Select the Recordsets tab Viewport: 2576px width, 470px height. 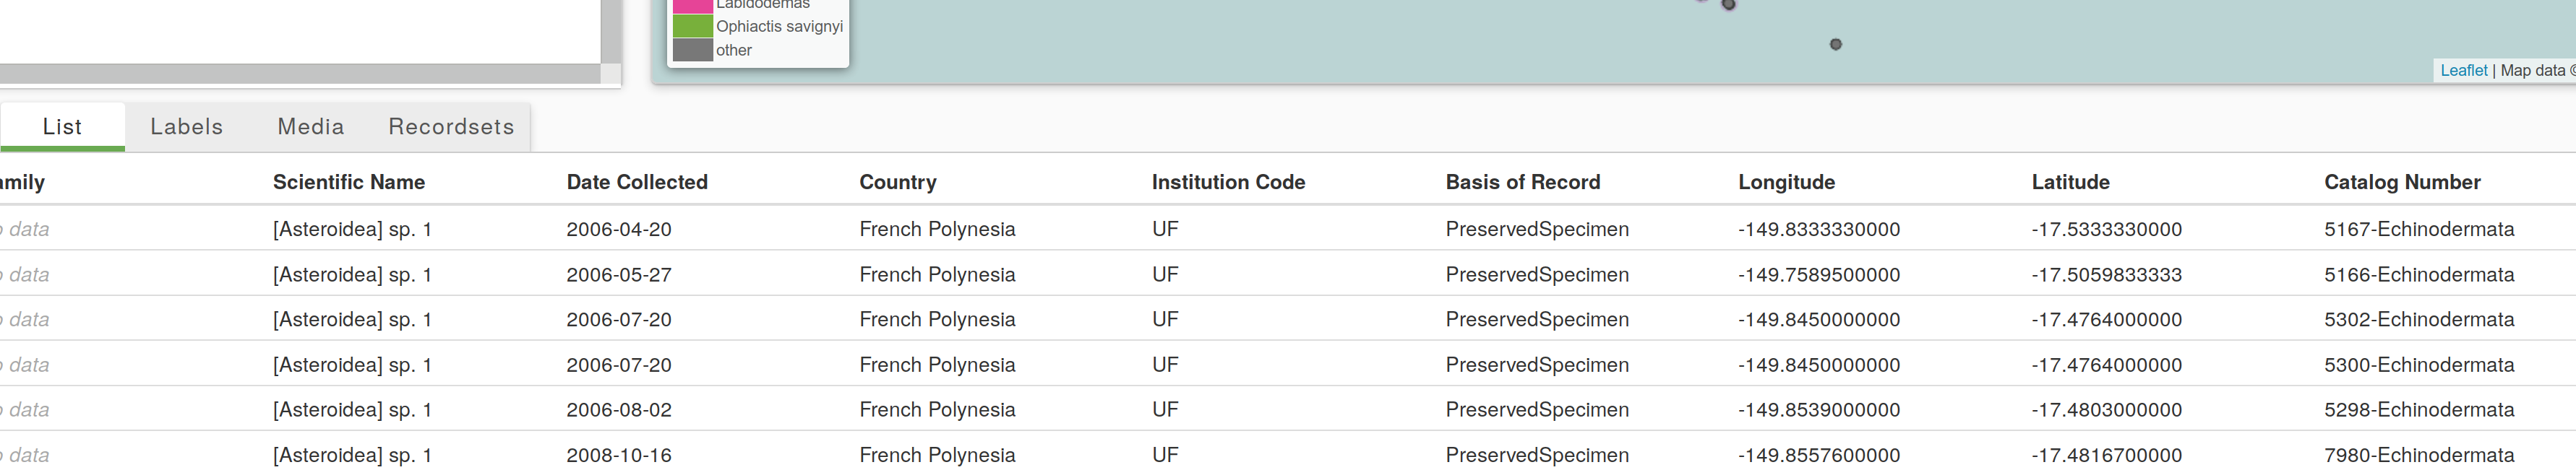[x=451, y=127]
